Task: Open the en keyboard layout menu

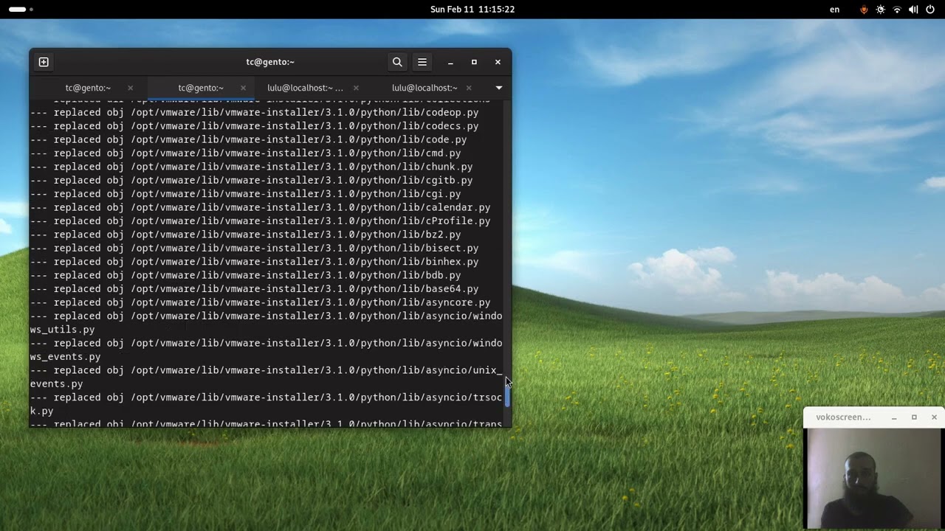Action: [835, 10]
